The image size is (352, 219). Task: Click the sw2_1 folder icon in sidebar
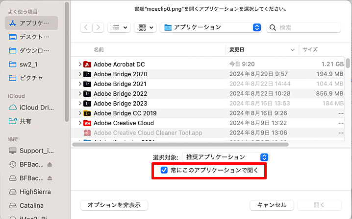[13, 65]
